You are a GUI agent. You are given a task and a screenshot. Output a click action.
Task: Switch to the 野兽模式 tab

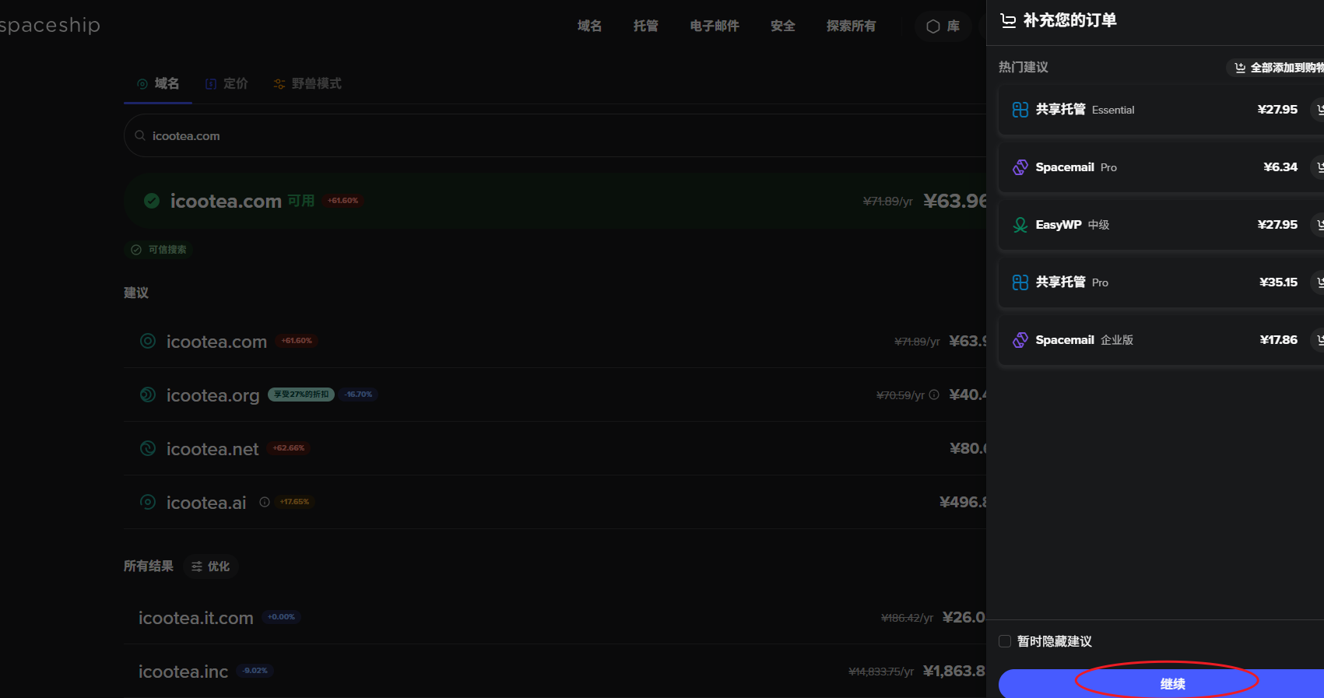tap(307, 83)
